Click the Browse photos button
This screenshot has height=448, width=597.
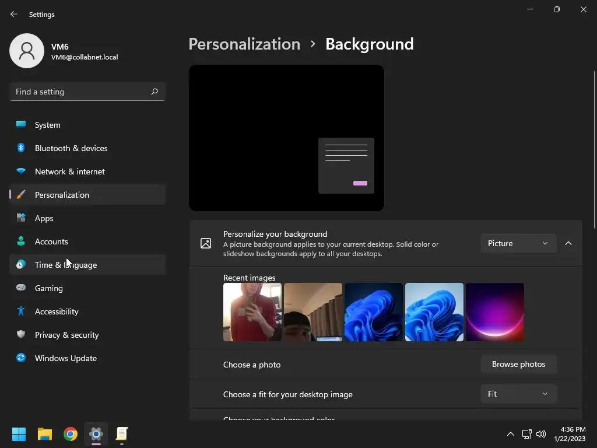coord(518,364)
